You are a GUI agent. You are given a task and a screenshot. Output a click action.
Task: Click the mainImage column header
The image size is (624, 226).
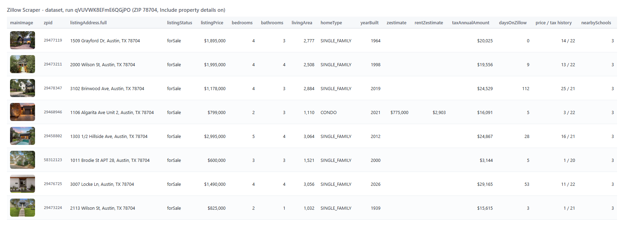point(21,23)
